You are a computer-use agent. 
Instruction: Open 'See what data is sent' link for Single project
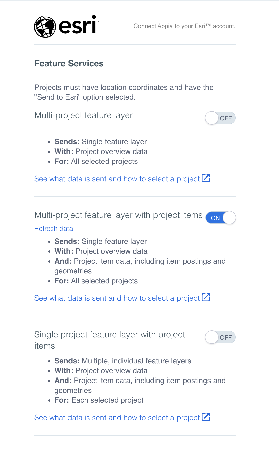click(x=117, y=418)
